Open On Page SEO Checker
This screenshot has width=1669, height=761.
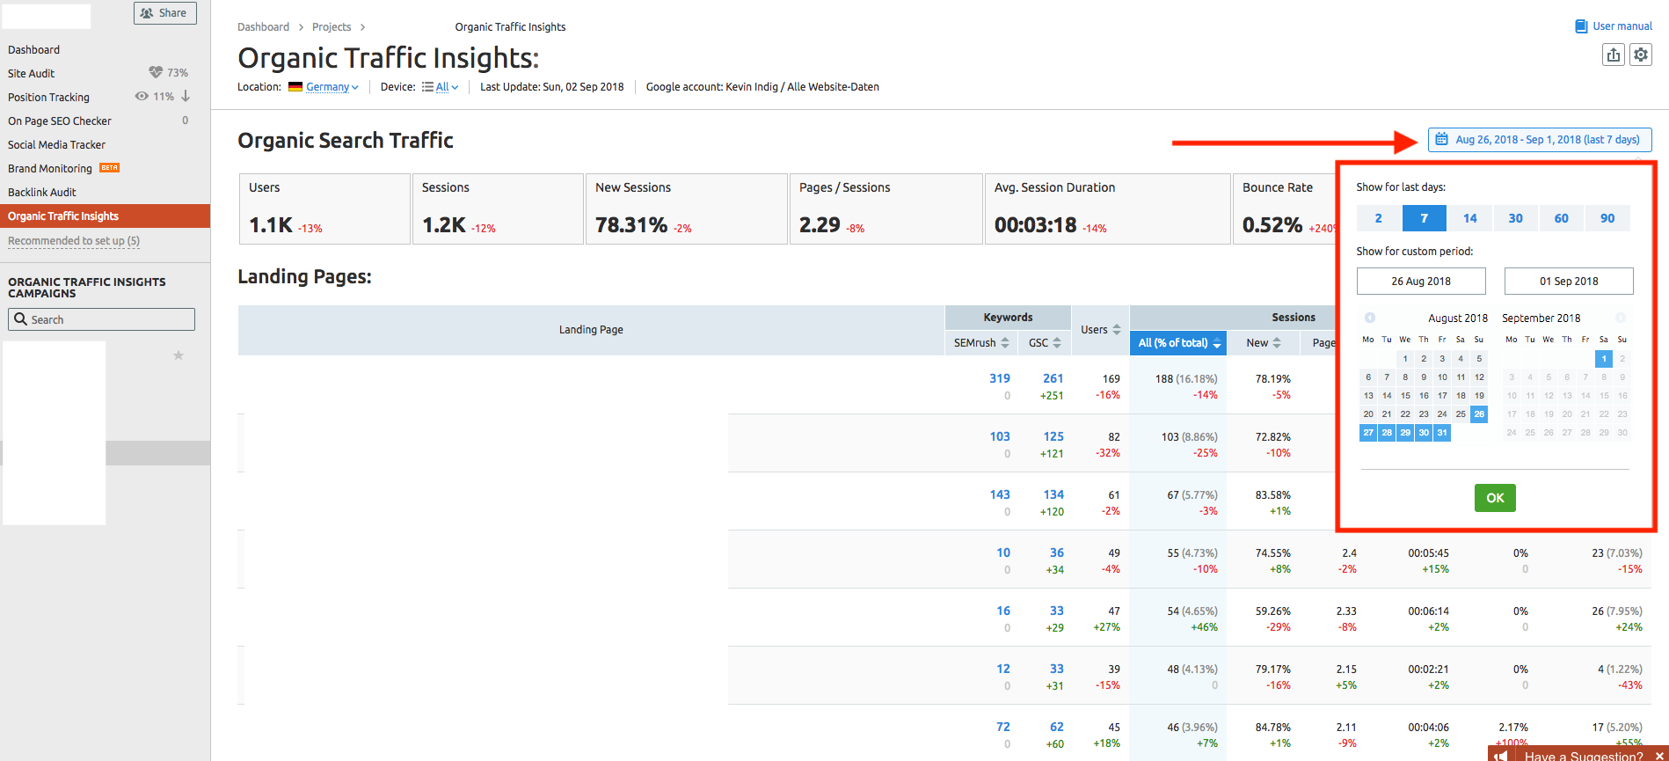(x=60, y=121)
